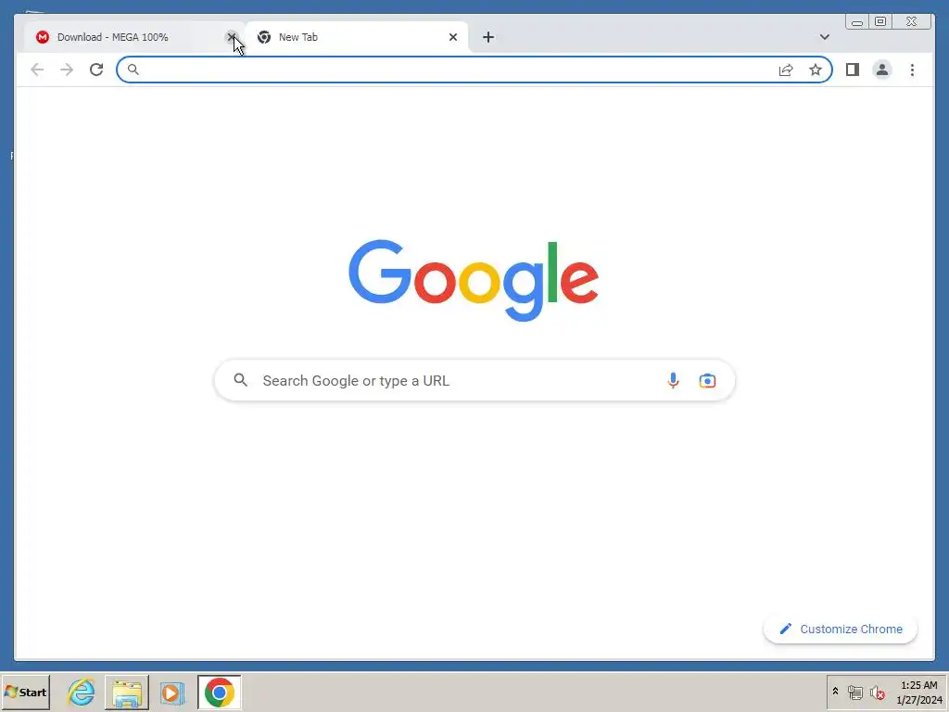
Task: Show hidden system tray icons
Action: click(x=835, y=692)
